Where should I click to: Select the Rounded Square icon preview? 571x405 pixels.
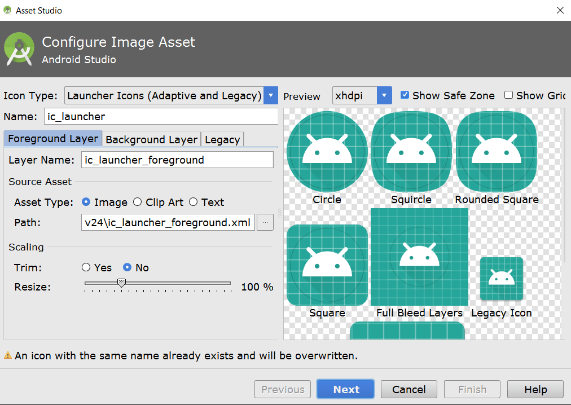coord(496,151)
